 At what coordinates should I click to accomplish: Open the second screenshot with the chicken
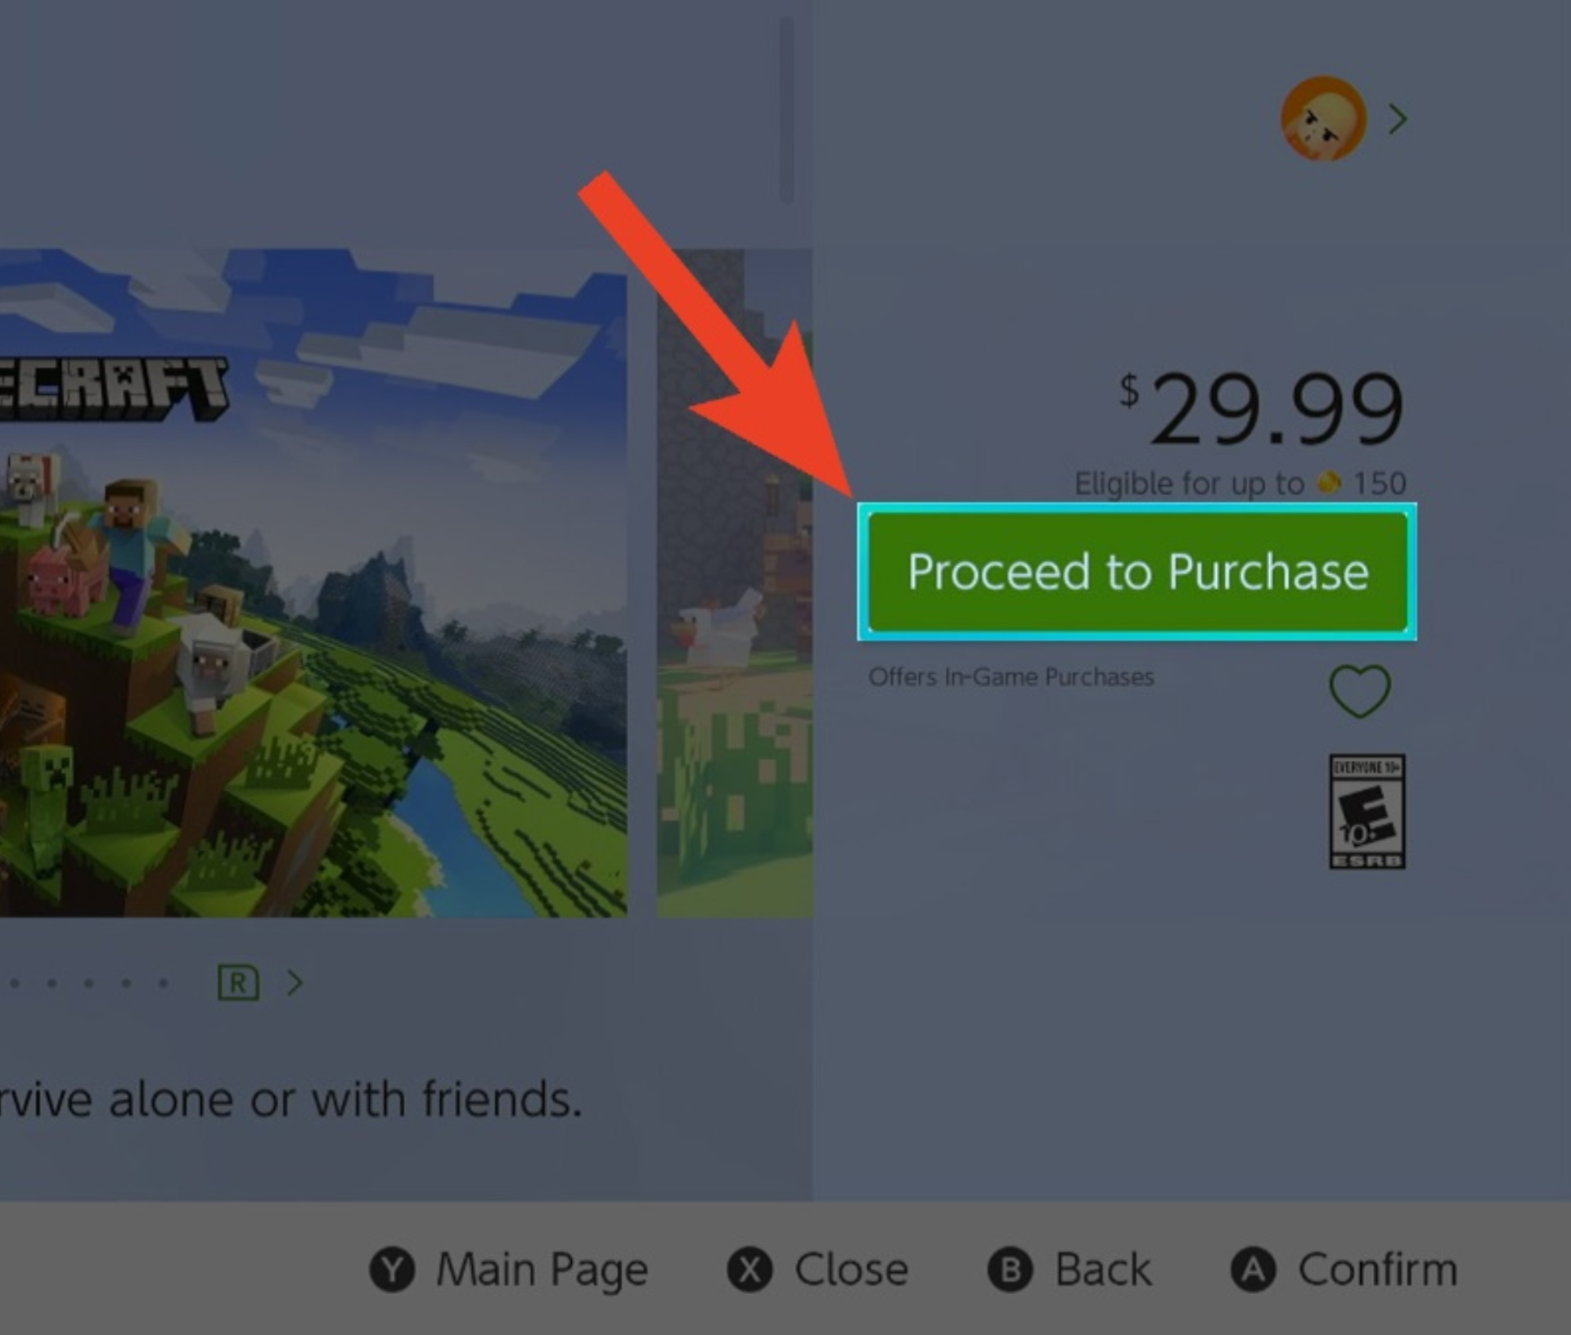point(735,583)
